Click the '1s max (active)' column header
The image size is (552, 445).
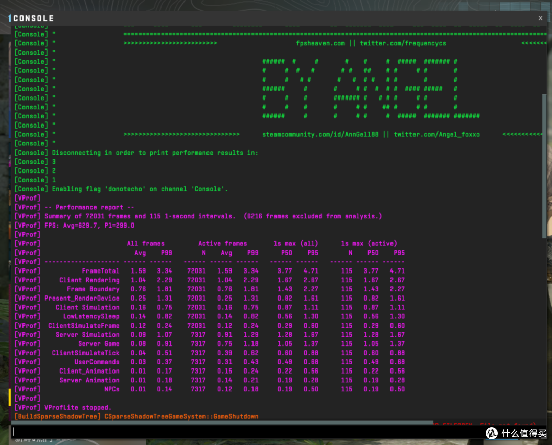369,243
